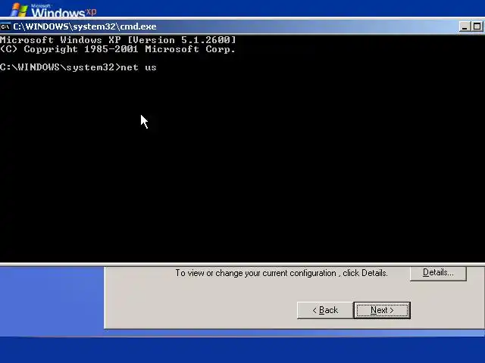The height and width of the screenshot is (363, 485).
Task: Click the Copyright 1985-2001 Microsoft Corp. line
Action: [118, 49]
